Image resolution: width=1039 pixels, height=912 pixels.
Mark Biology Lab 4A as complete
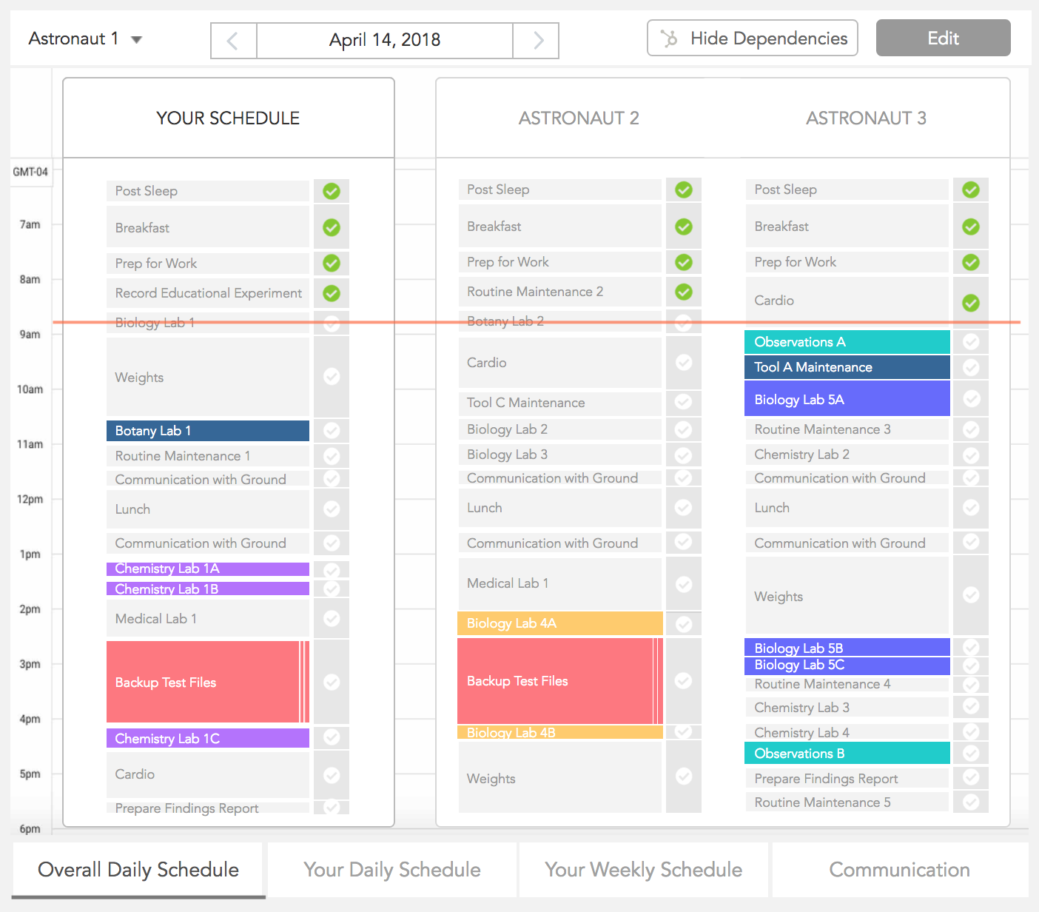tap(684, 624)
